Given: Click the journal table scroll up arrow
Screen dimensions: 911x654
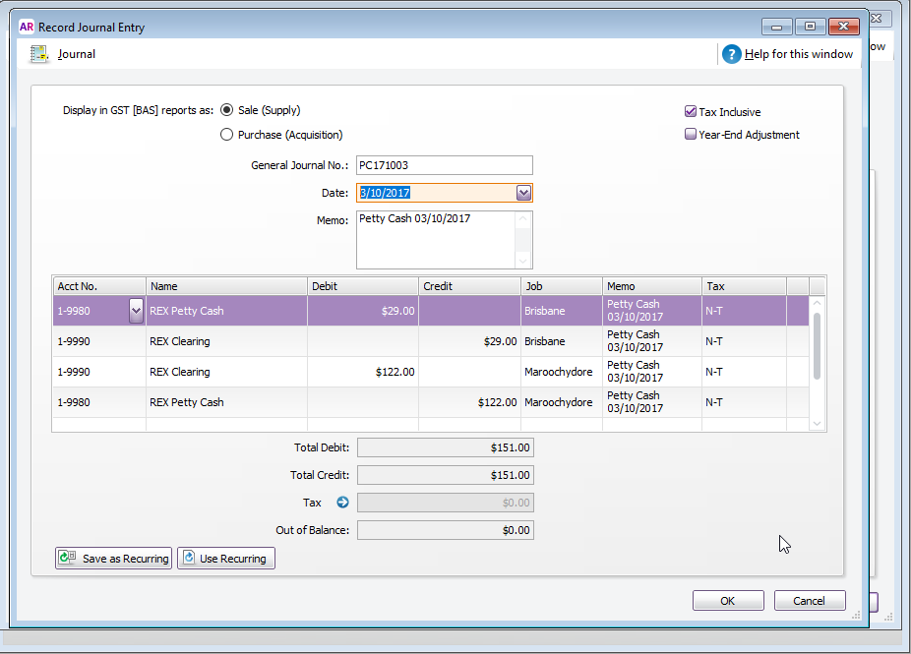Looking at the screenshot, I should tap(817, 303).
